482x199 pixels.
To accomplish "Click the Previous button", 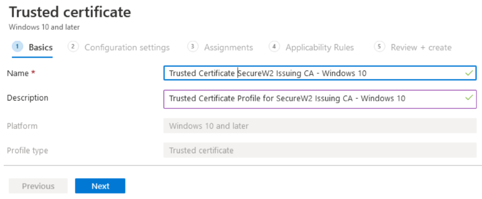I will [x=38, y=186].
